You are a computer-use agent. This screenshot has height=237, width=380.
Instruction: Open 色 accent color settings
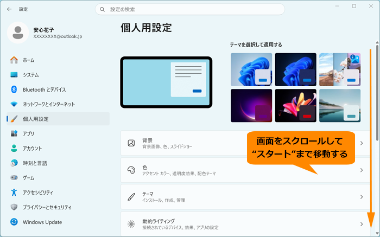(245, 170)
